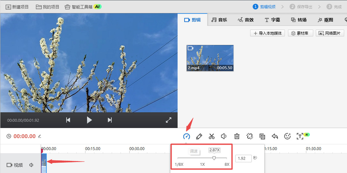Image resolution: width=347 pixels, height=173 pixels.
Task: Split the clip with the scissors tool
Action: [212, 136]
